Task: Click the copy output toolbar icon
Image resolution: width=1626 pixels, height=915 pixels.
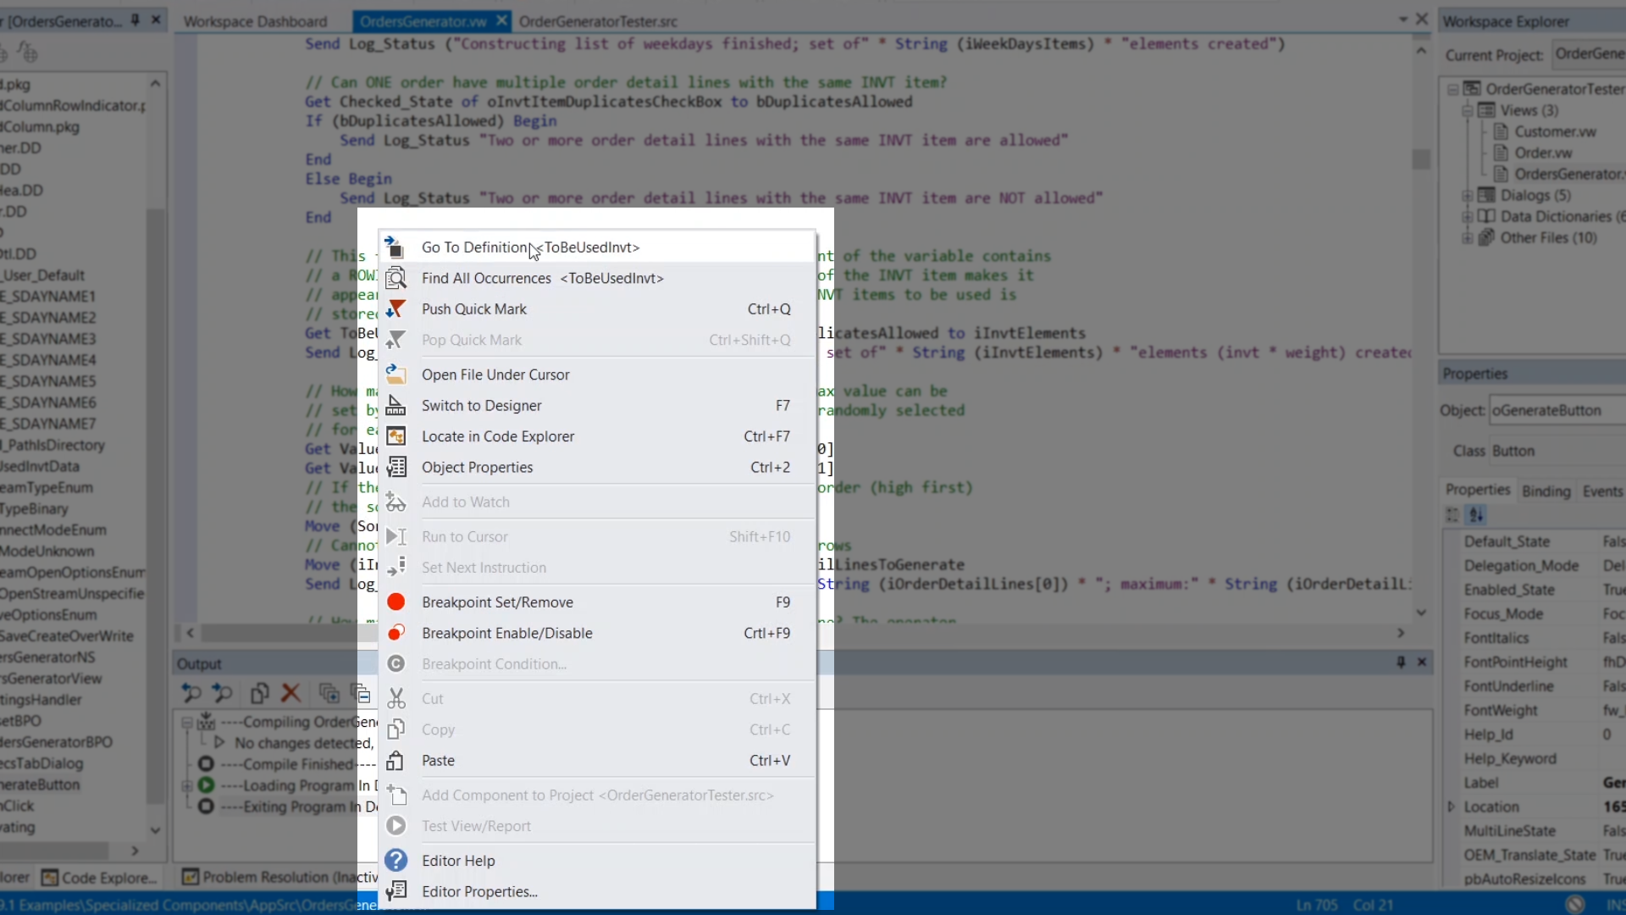Action: pyautogui.click(x=259, y=693)
